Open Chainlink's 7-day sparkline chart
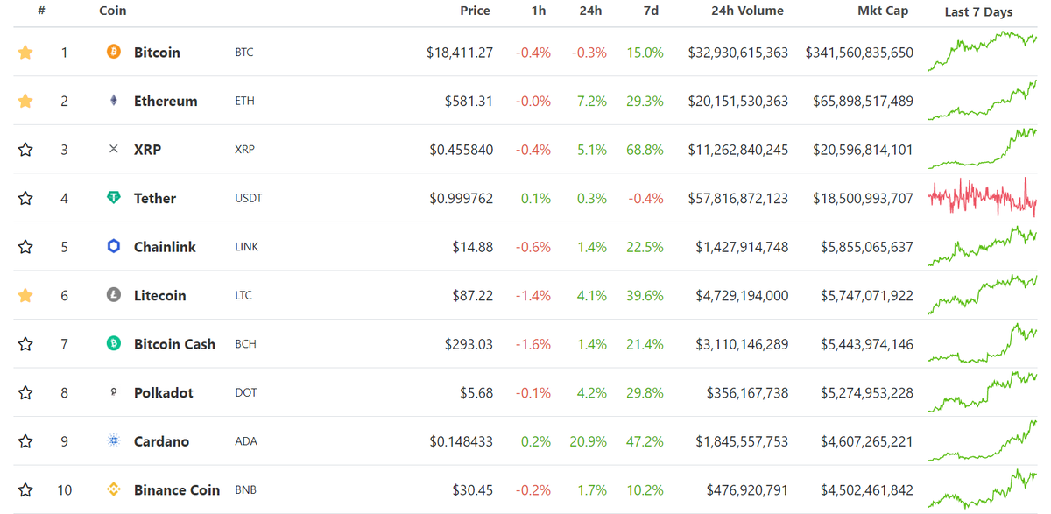Screen dimensions: 1051x514 point(982,245)
